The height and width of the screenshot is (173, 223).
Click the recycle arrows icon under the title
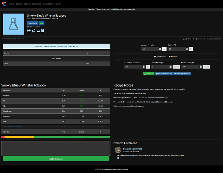34,30
